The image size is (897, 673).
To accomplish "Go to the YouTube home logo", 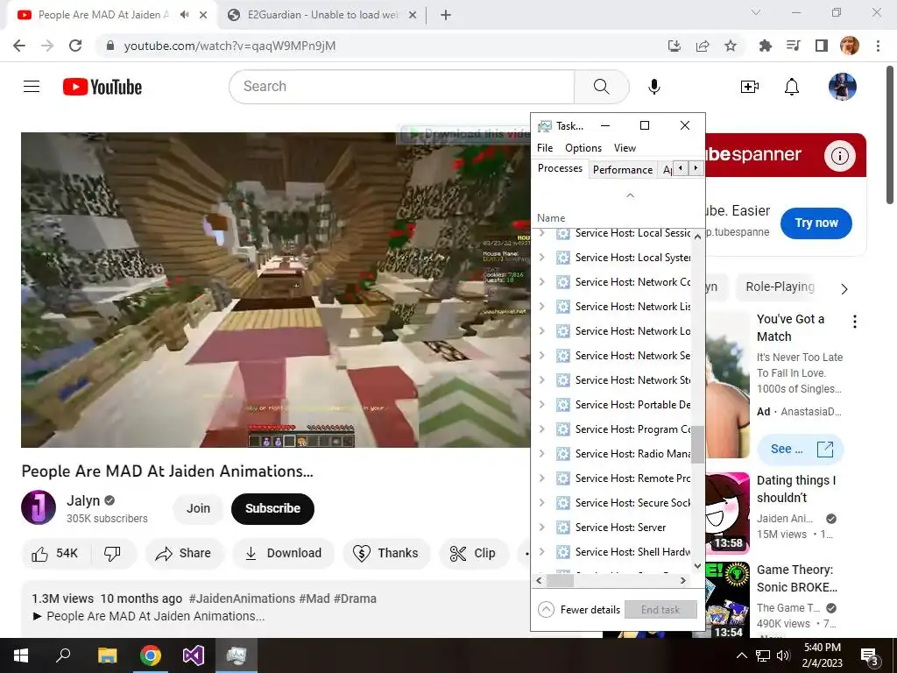I will click(x=102, y=87).
